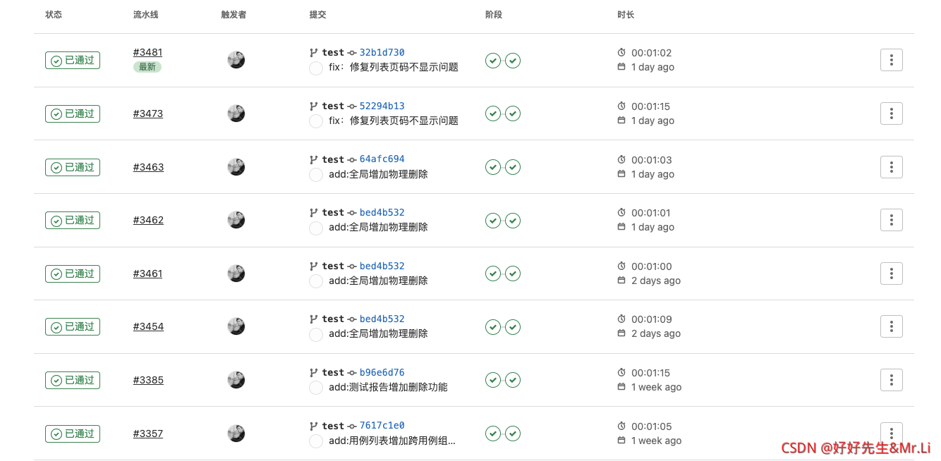941x461 pixels.
Task: Click duration text 00:01:09
Action: (x=651, y=319)
